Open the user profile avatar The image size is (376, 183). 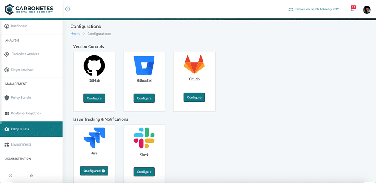pos(367,10)
